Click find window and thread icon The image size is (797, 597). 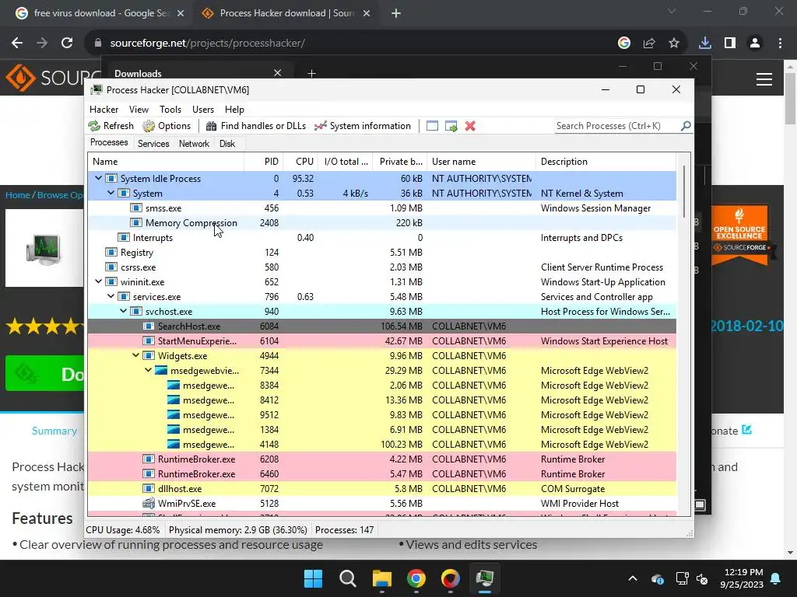tap(451, 126)
